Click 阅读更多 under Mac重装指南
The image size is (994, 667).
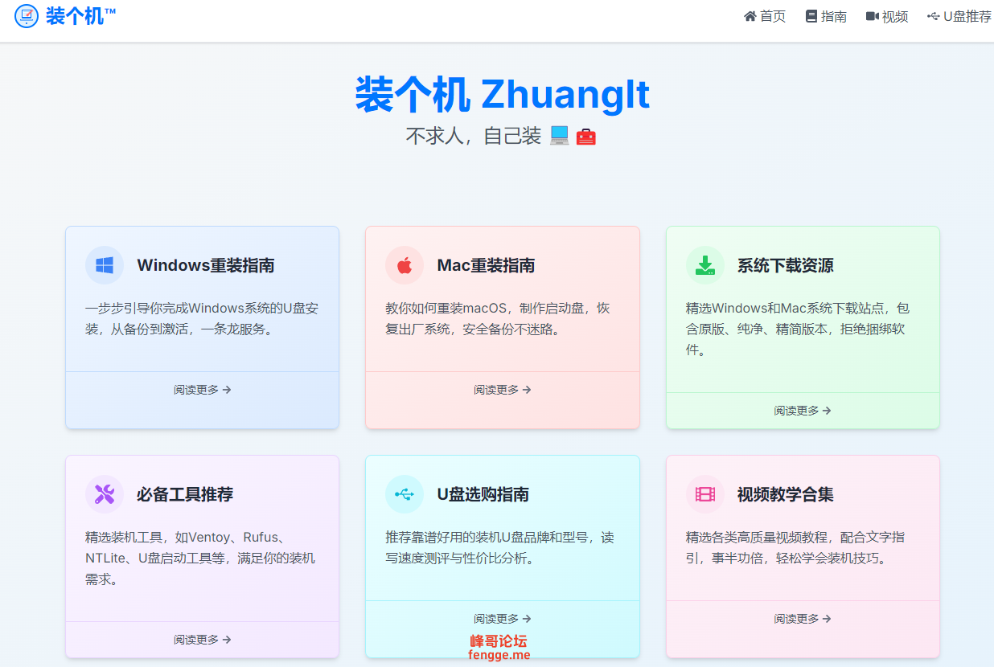pos(503,390)
